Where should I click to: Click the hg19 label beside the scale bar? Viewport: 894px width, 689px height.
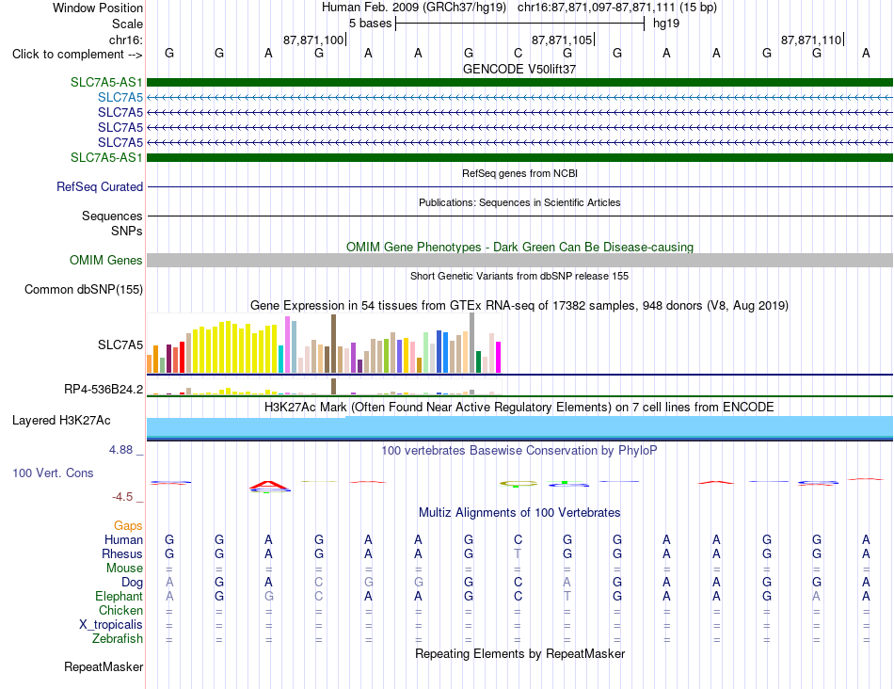coord(666,24)
